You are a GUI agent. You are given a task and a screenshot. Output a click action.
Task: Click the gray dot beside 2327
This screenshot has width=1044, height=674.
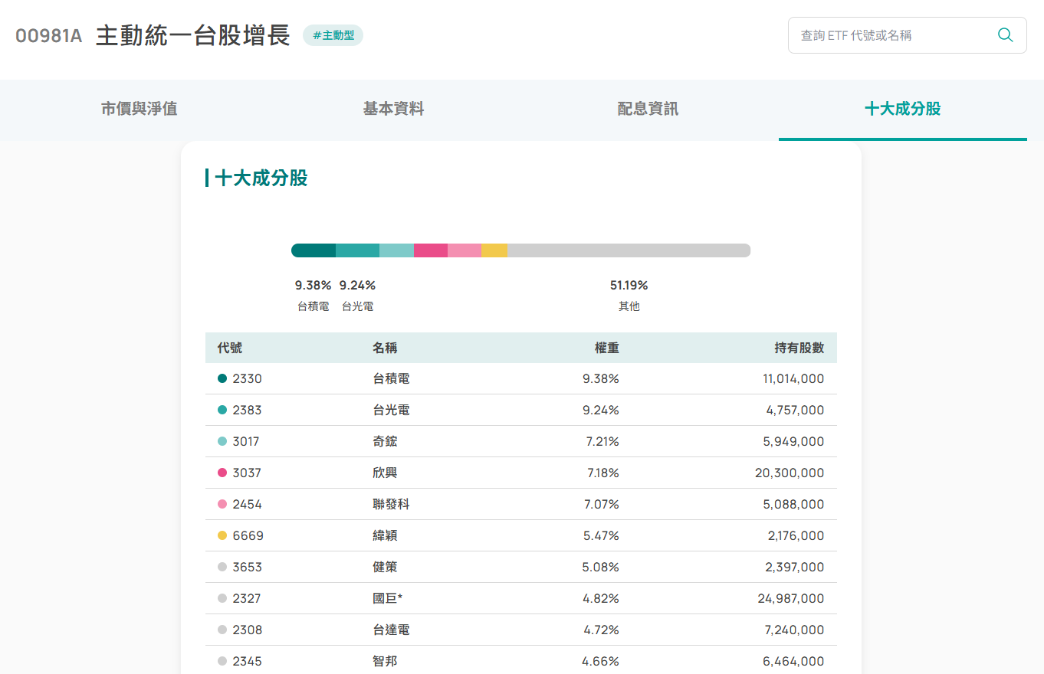click(x=222, y=598)
